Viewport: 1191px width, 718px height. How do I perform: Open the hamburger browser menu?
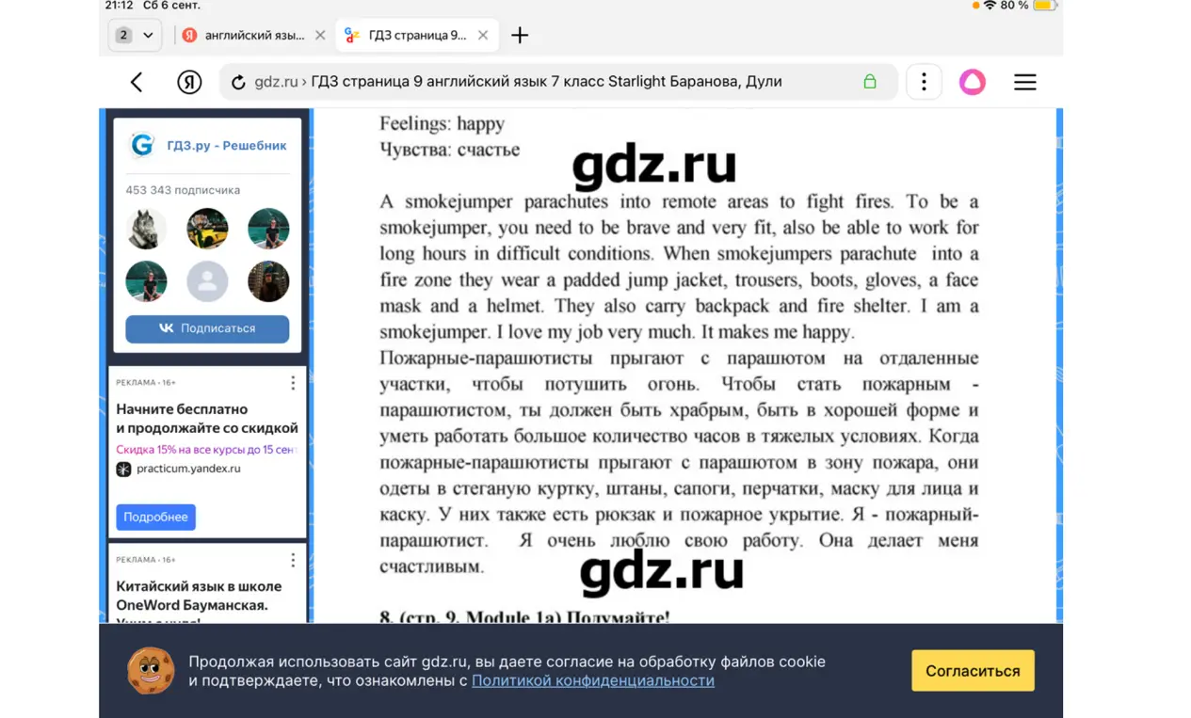point(1025,82)
